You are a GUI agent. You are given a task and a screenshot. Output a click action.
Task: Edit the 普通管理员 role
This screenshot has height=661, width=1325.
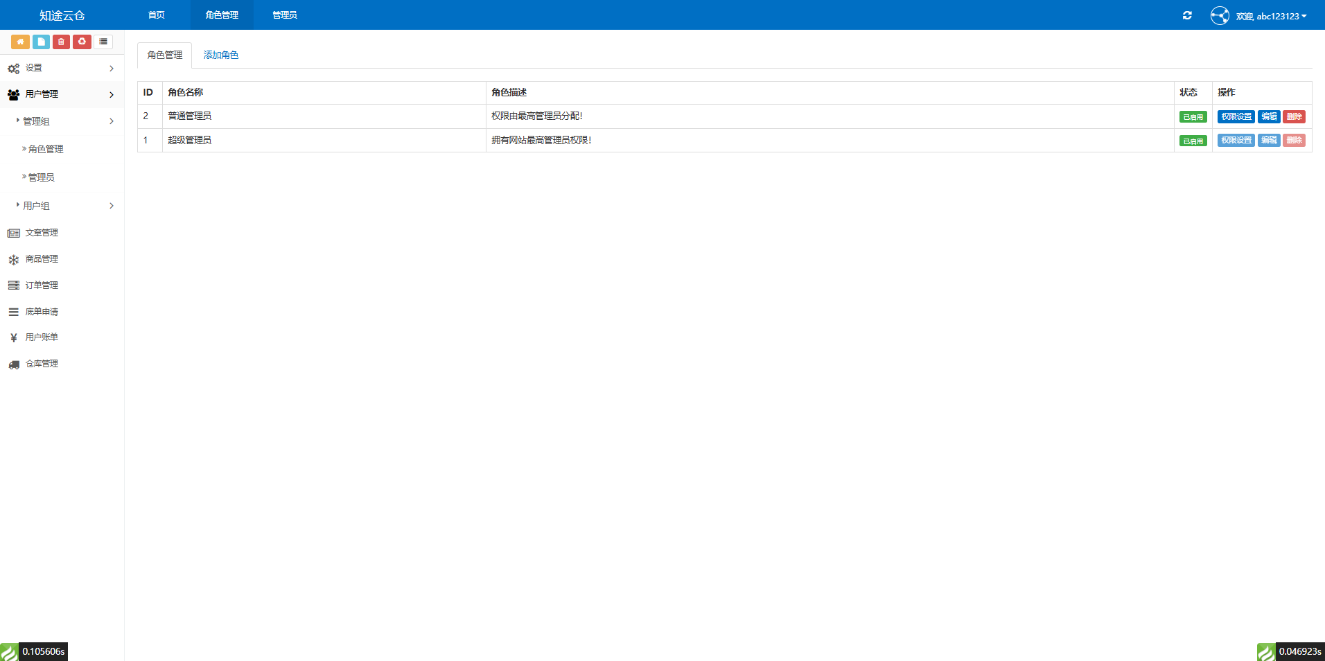click(x=1269, y=116)
